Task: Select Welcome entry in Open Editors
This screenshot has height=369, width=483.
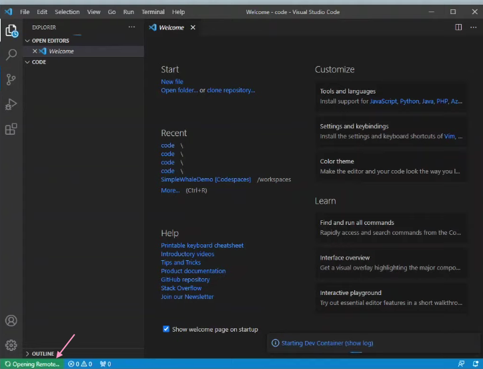Action: coord(83,51)
